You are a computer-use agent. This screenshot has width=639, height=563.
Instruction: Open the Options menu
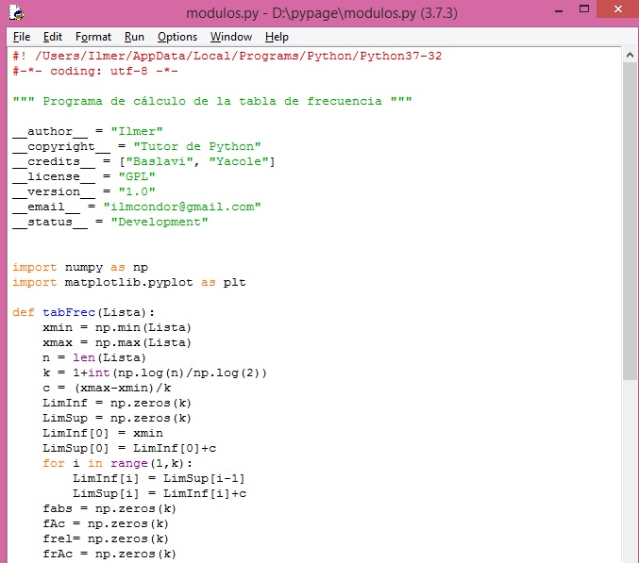tap(177, 37)
